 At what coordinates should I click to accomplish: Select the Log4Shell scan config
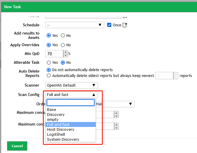tap(56, 135)
